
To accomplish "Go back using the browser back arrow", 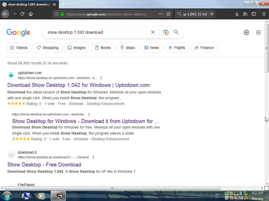I will (5, 14).
